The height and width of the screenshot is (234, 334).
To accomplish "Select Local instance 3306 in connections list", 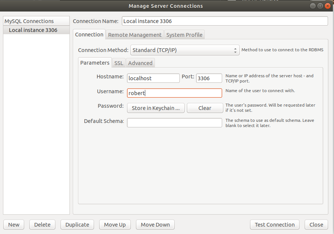I will pyautogui.click(x=36, y=30).
